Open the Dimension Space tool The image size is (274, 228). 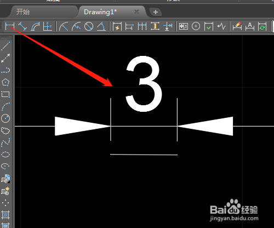[155, 26]
